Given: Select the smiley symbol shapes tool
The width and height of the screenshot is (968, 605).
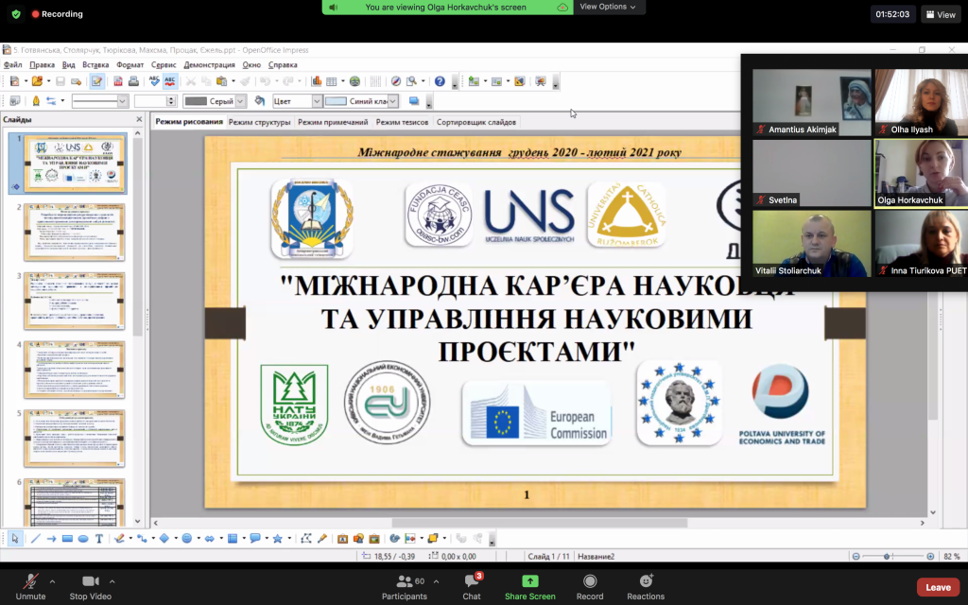Looking at the screenshot, I should click(x=187, y=538).
